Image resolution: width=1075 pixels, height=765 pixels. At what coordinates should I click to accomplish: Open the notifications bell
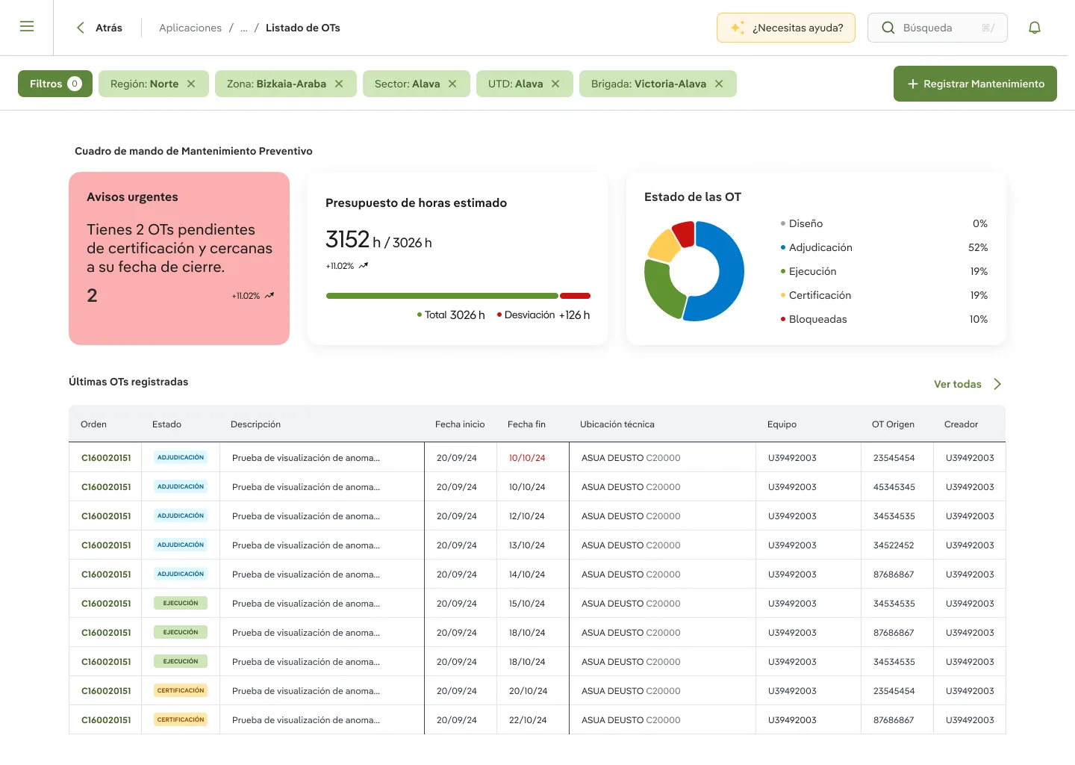click(1035, 28)
